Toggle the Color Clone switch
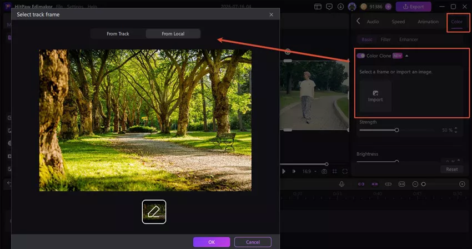Image resolution: width=472 pixels, height=249 pixels. tap(361, 56)
